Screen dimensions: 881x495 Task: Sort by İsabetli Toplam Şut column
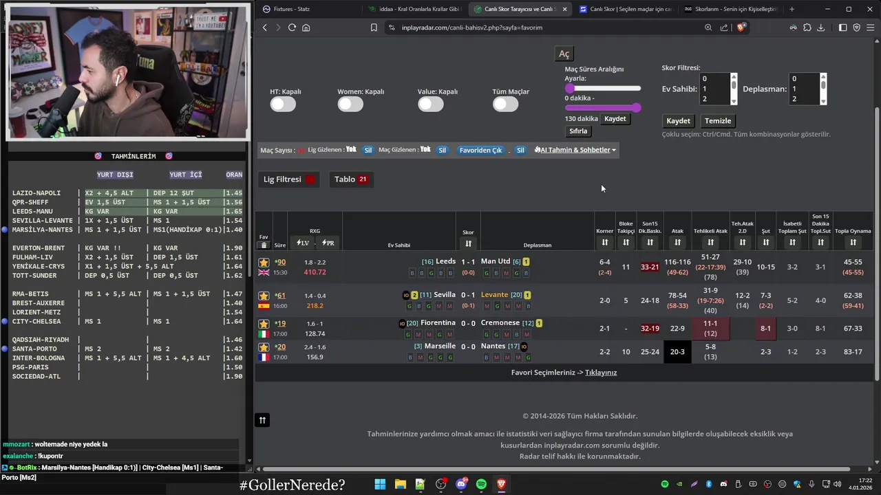[792, 243]
